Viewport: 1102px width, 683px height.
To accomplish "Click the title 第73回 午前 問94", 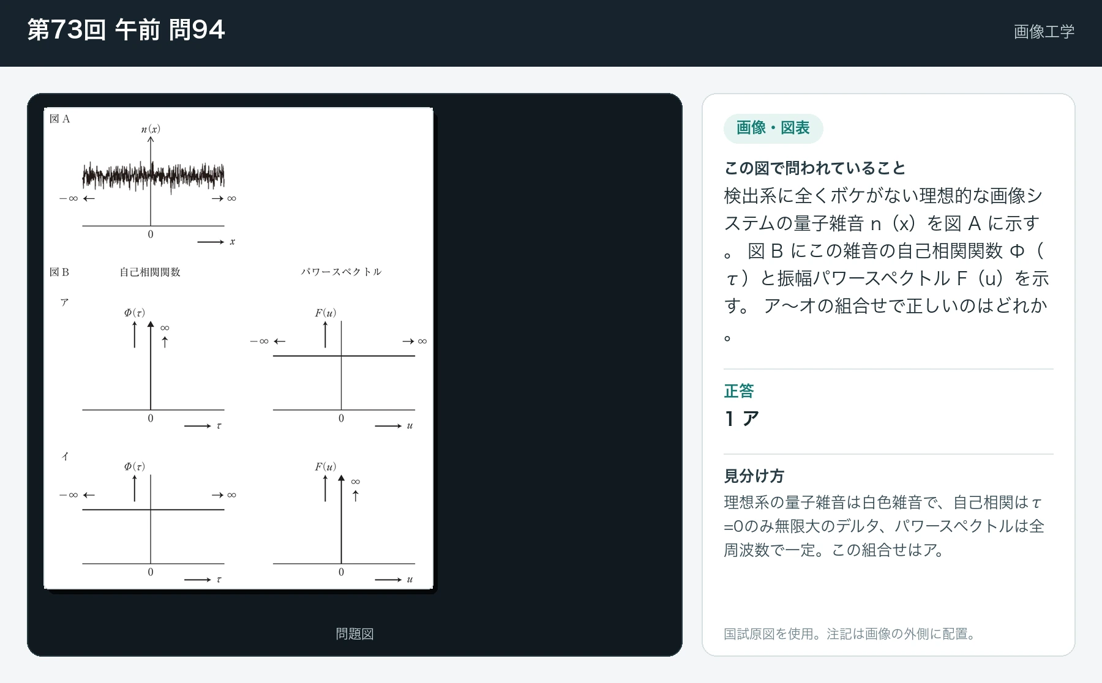I will coord(126,30).
